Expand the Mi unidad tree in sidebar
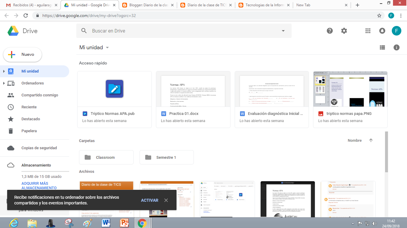The width and height of the screenshot is (407, 228). coord(4,71)
